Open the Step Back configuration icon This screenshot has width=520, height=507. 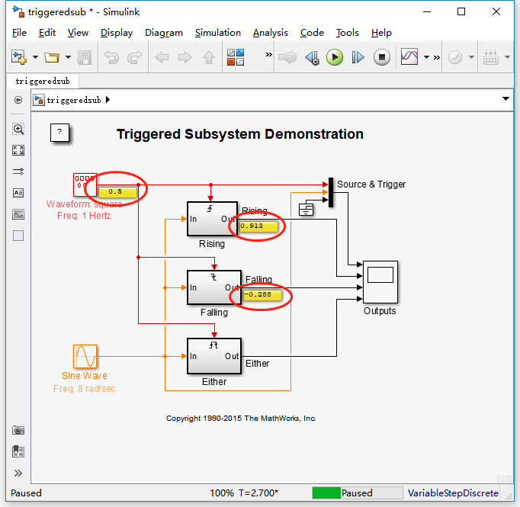312,58
